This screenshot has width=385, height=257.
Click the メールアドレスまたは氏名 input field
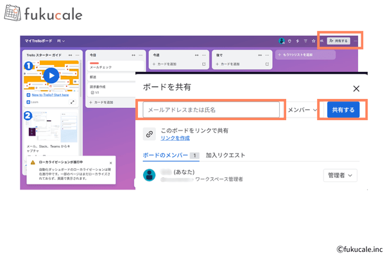212,110
